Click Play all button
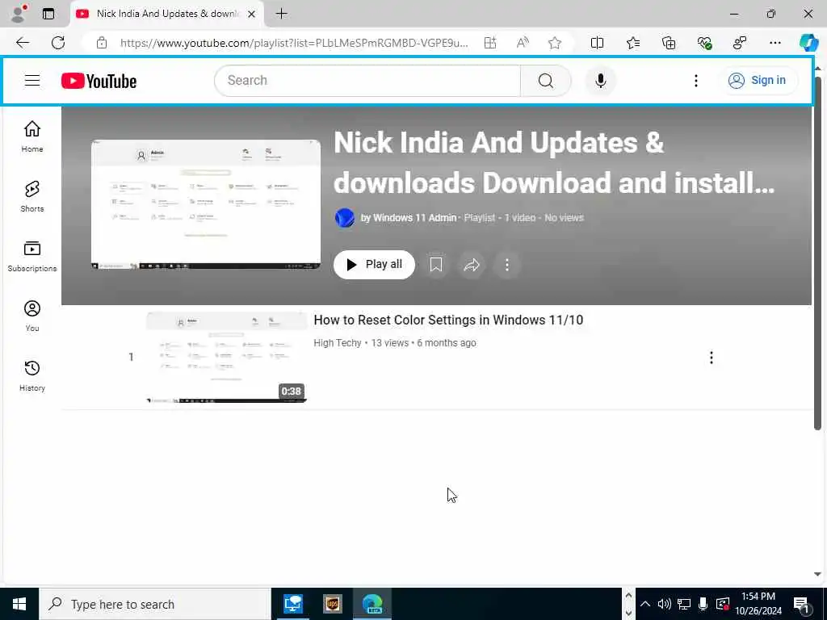This screenshot has width=827, height=620. [x=374, y=264]
